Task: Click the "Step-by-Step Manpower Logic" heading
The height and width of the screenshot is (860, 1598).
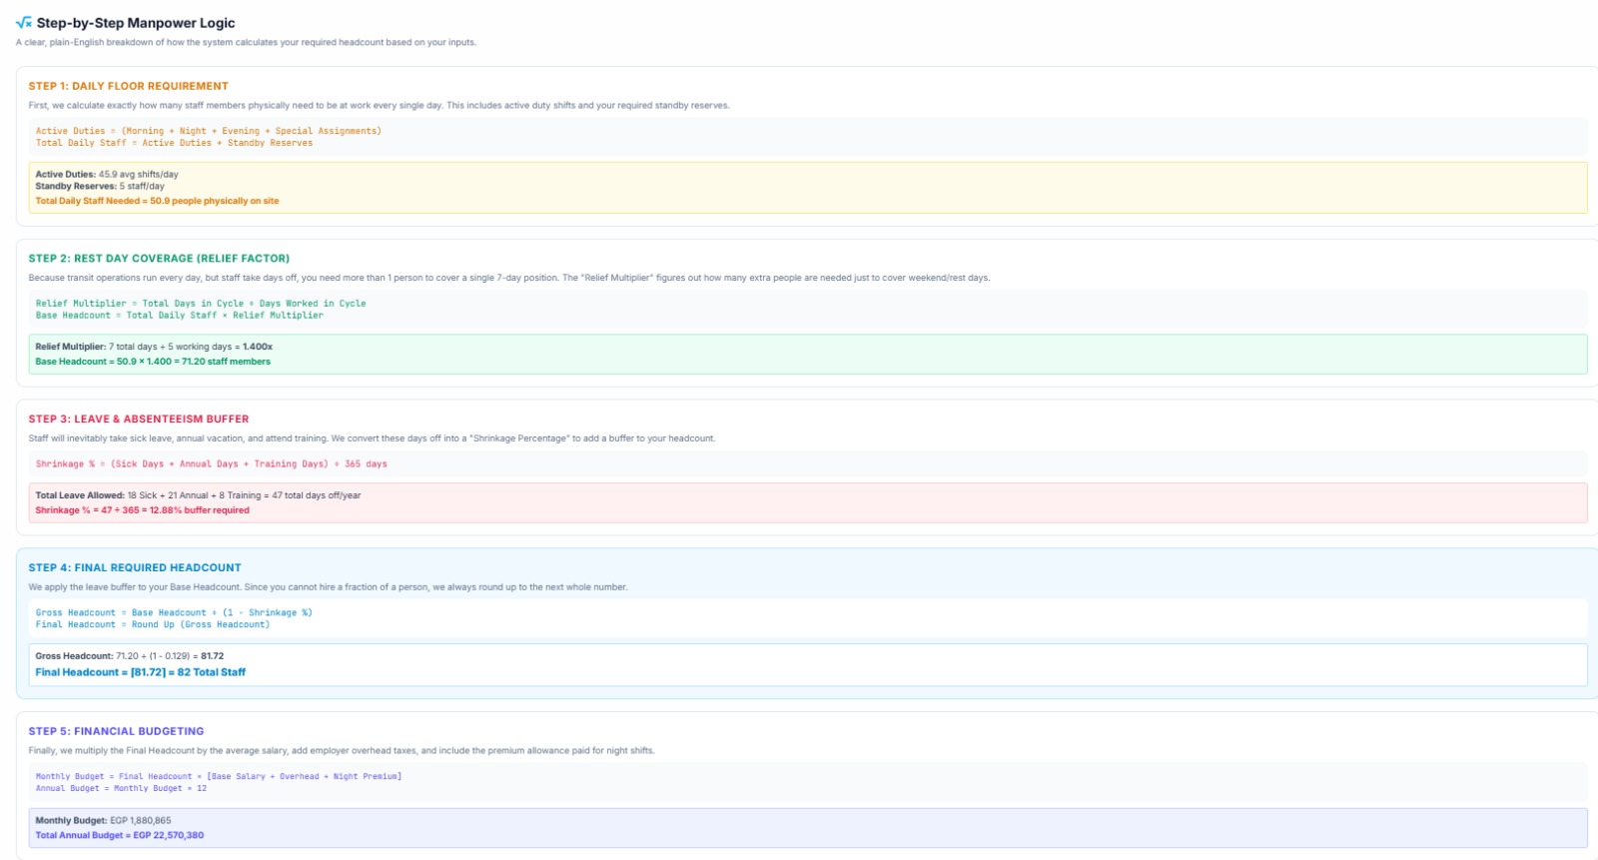Action: pyautogui.click(x=136, y=23)
